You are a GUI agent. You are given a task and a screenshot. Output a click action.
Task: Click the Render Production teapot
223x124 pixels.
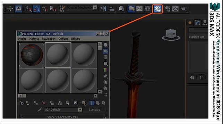[183, 9]
